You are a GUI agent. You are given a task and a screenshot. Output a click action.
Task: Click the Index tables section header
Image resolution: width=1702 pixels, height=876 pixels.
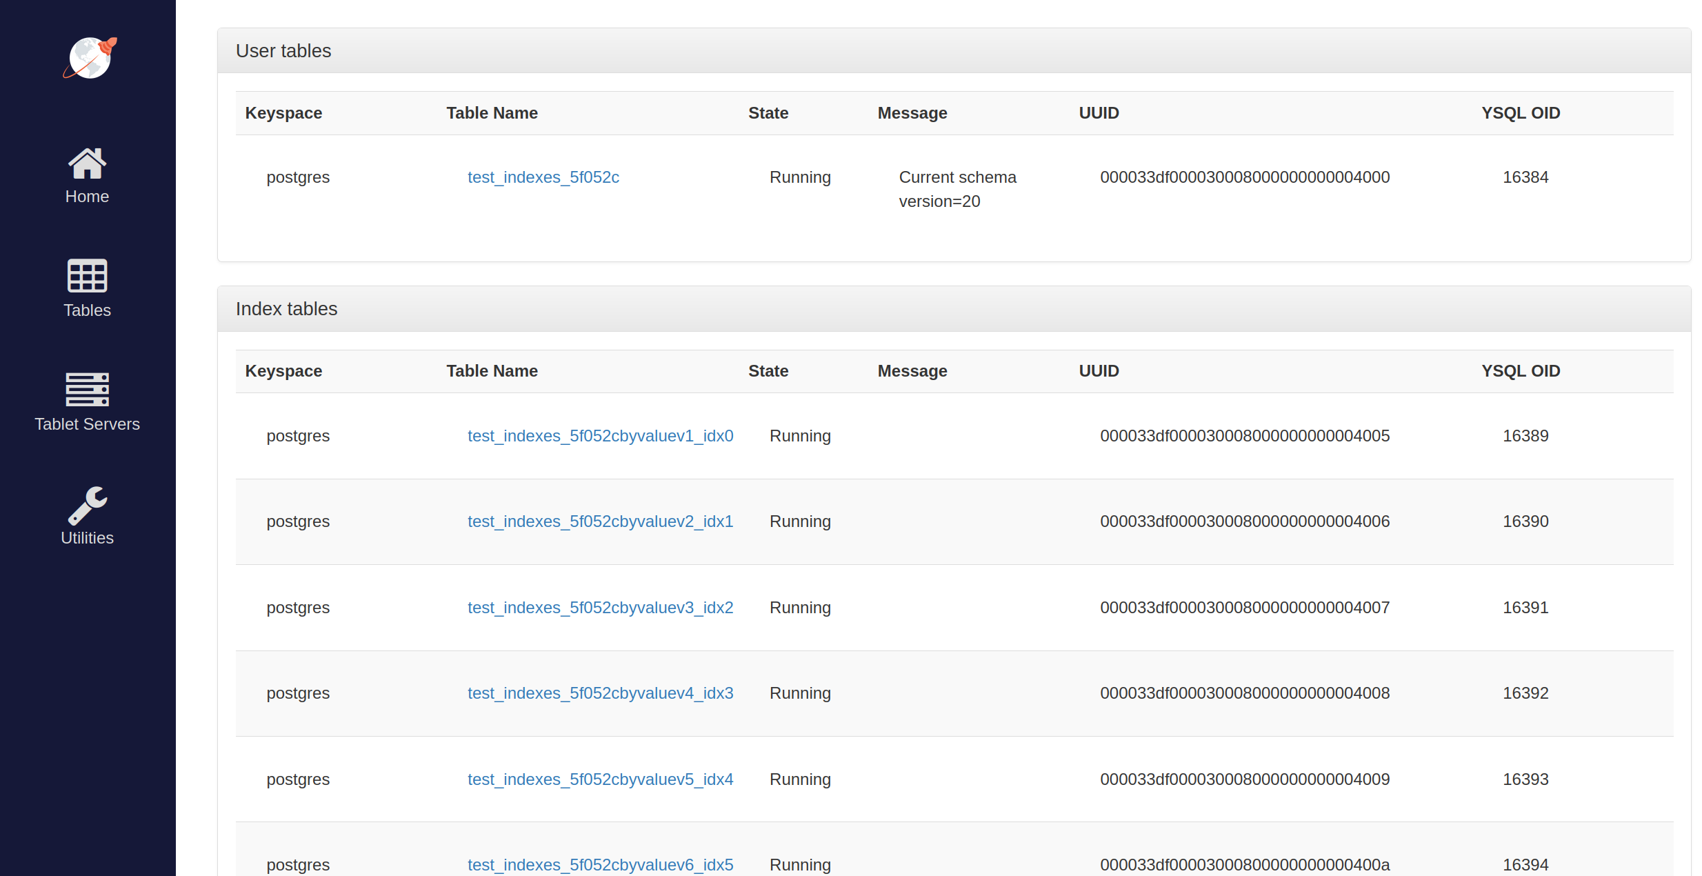(286, 308)
